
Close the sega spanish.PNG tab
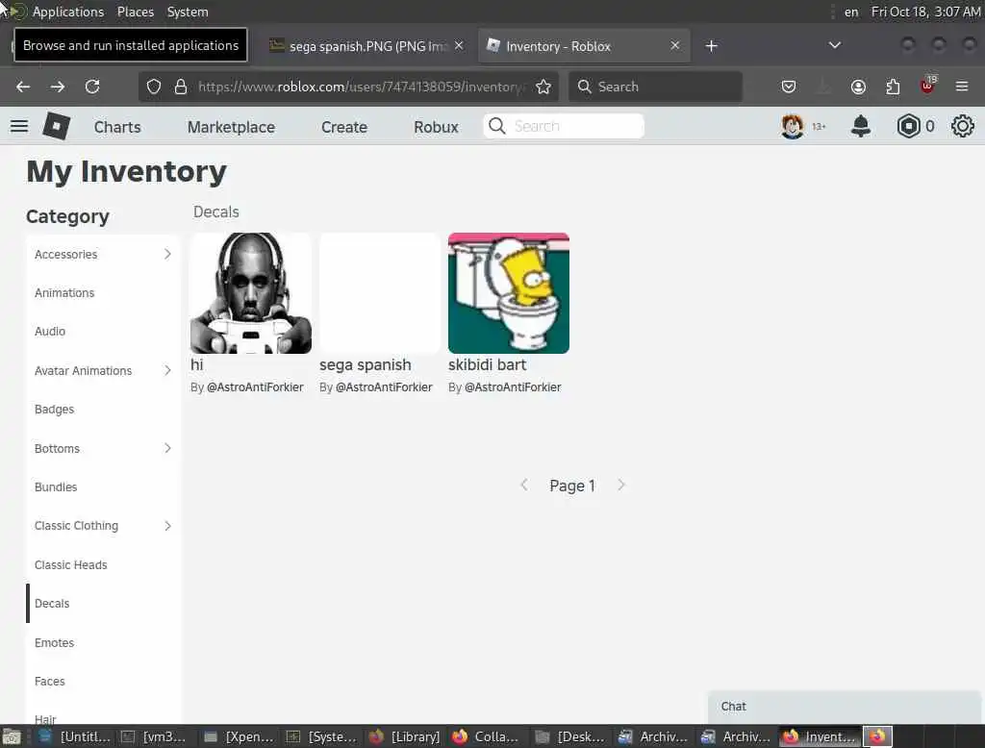[x=459, y=45]
